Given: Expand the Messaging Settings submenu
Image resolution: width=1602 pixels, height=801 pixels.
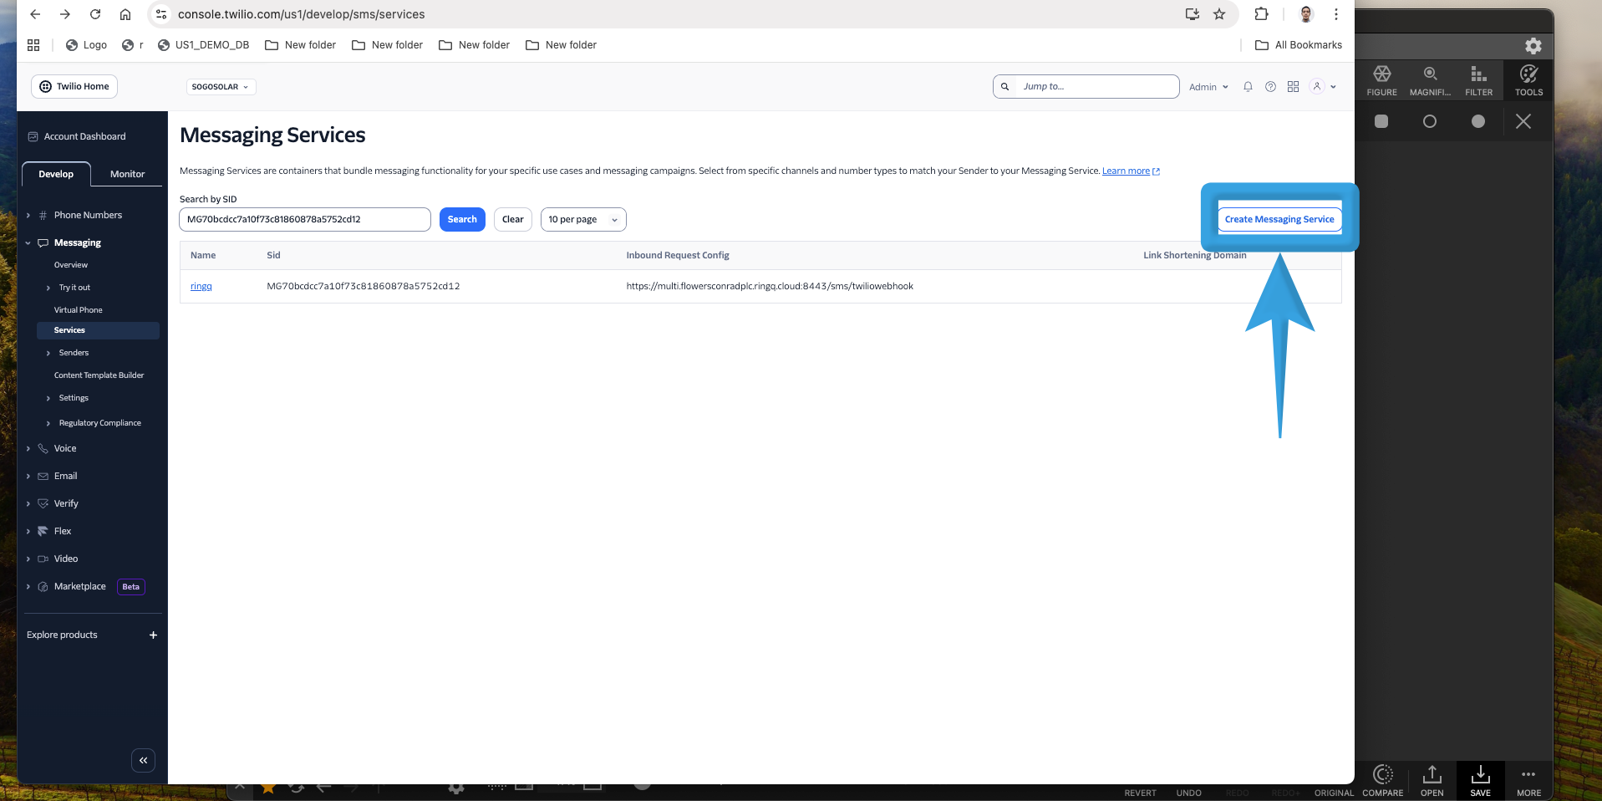Looking at the screenshot, I should (48, 398).
